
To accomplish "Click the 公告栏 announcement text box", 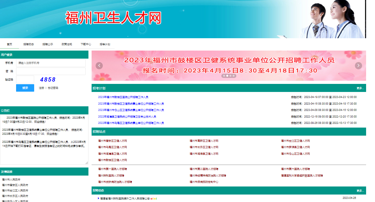I will (44, 139).
